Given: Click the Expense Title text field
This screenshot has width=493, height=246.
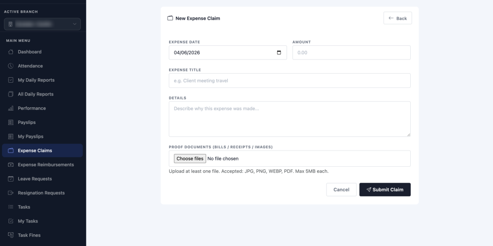Looking at the screenshot, I should tap(289, 81).
